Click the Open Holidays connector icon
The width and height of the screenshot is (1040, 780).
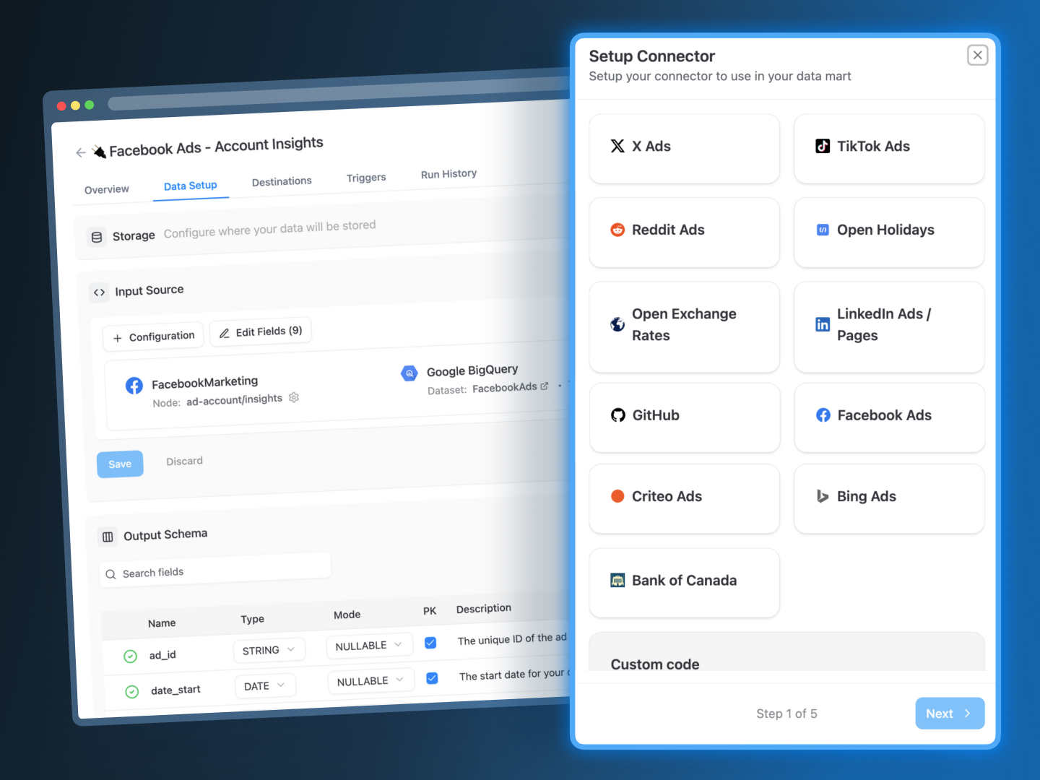point(823,230)
